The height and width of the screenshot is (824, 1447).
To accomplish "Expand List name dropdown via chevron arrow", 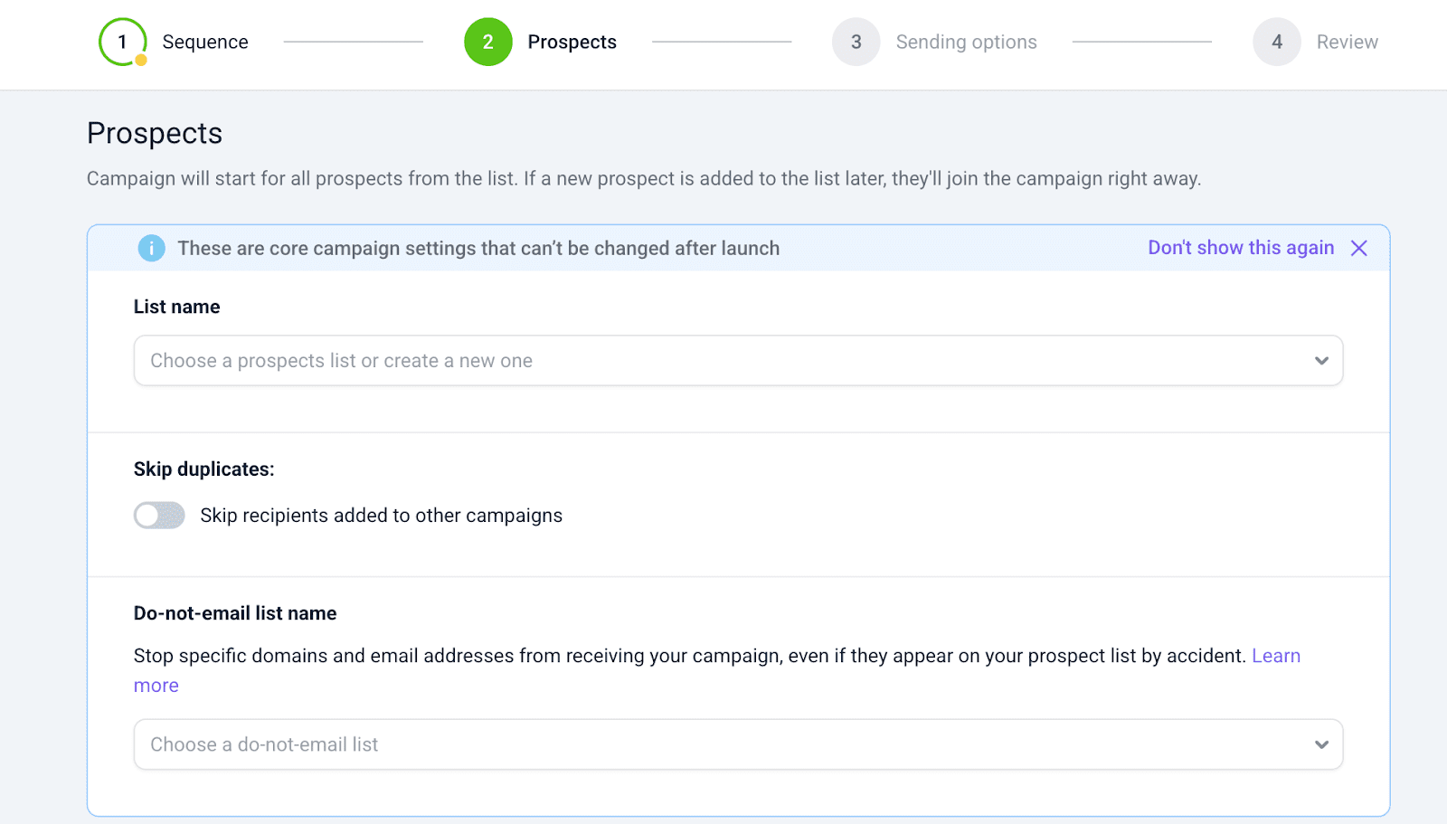I will click(x=1321, y=361).
